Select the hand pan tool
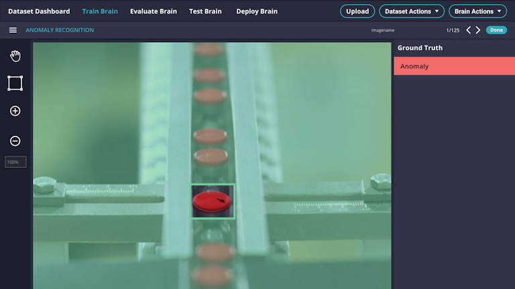The width and height of the screenshot is (515, 289). [x=15, y=56]
